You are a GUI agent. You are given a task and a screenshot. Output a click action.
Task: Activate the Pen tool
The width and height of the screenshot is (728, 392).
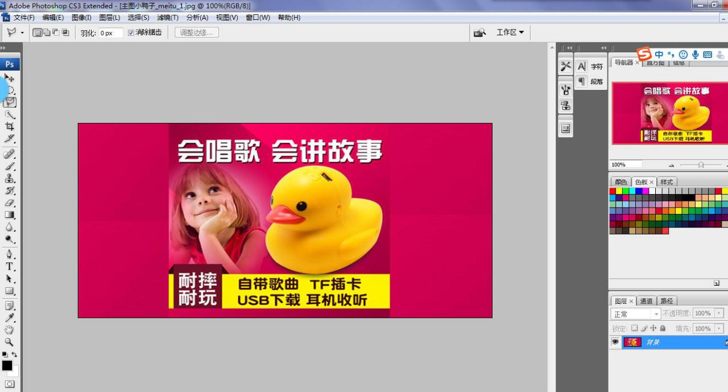[10, 254]
